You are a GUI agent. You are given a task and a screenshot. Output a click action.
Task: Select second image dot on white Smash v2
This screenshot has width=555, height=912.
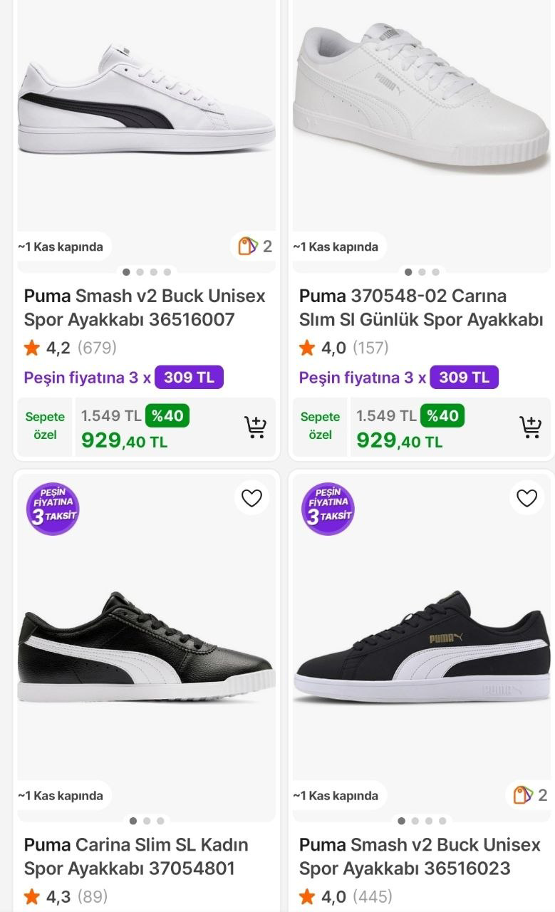(x=140, y=272)
